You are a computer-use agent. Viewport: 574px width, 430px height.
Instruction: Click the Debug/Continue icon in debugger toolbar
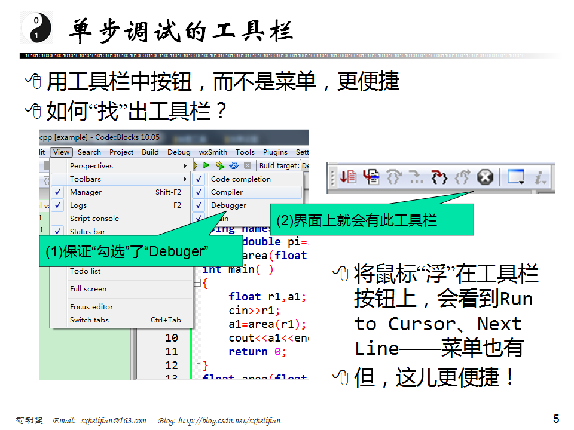coord(348,177)
